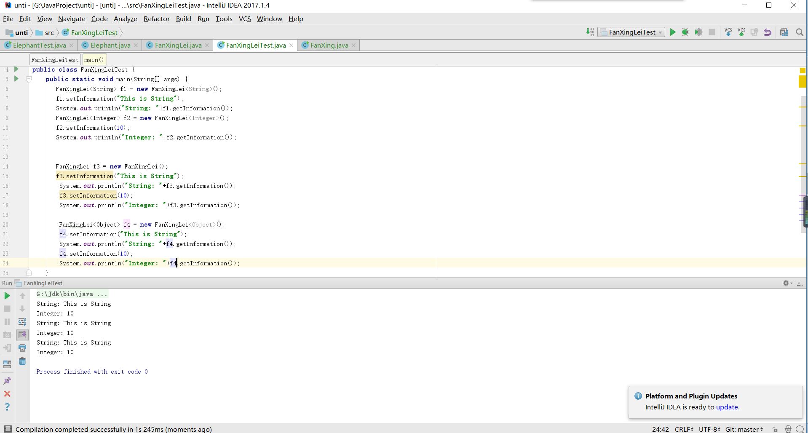Screen dimensions: 808x433
Task: Open the Project Structure dialog icon
Action: [x=784, y=32]
